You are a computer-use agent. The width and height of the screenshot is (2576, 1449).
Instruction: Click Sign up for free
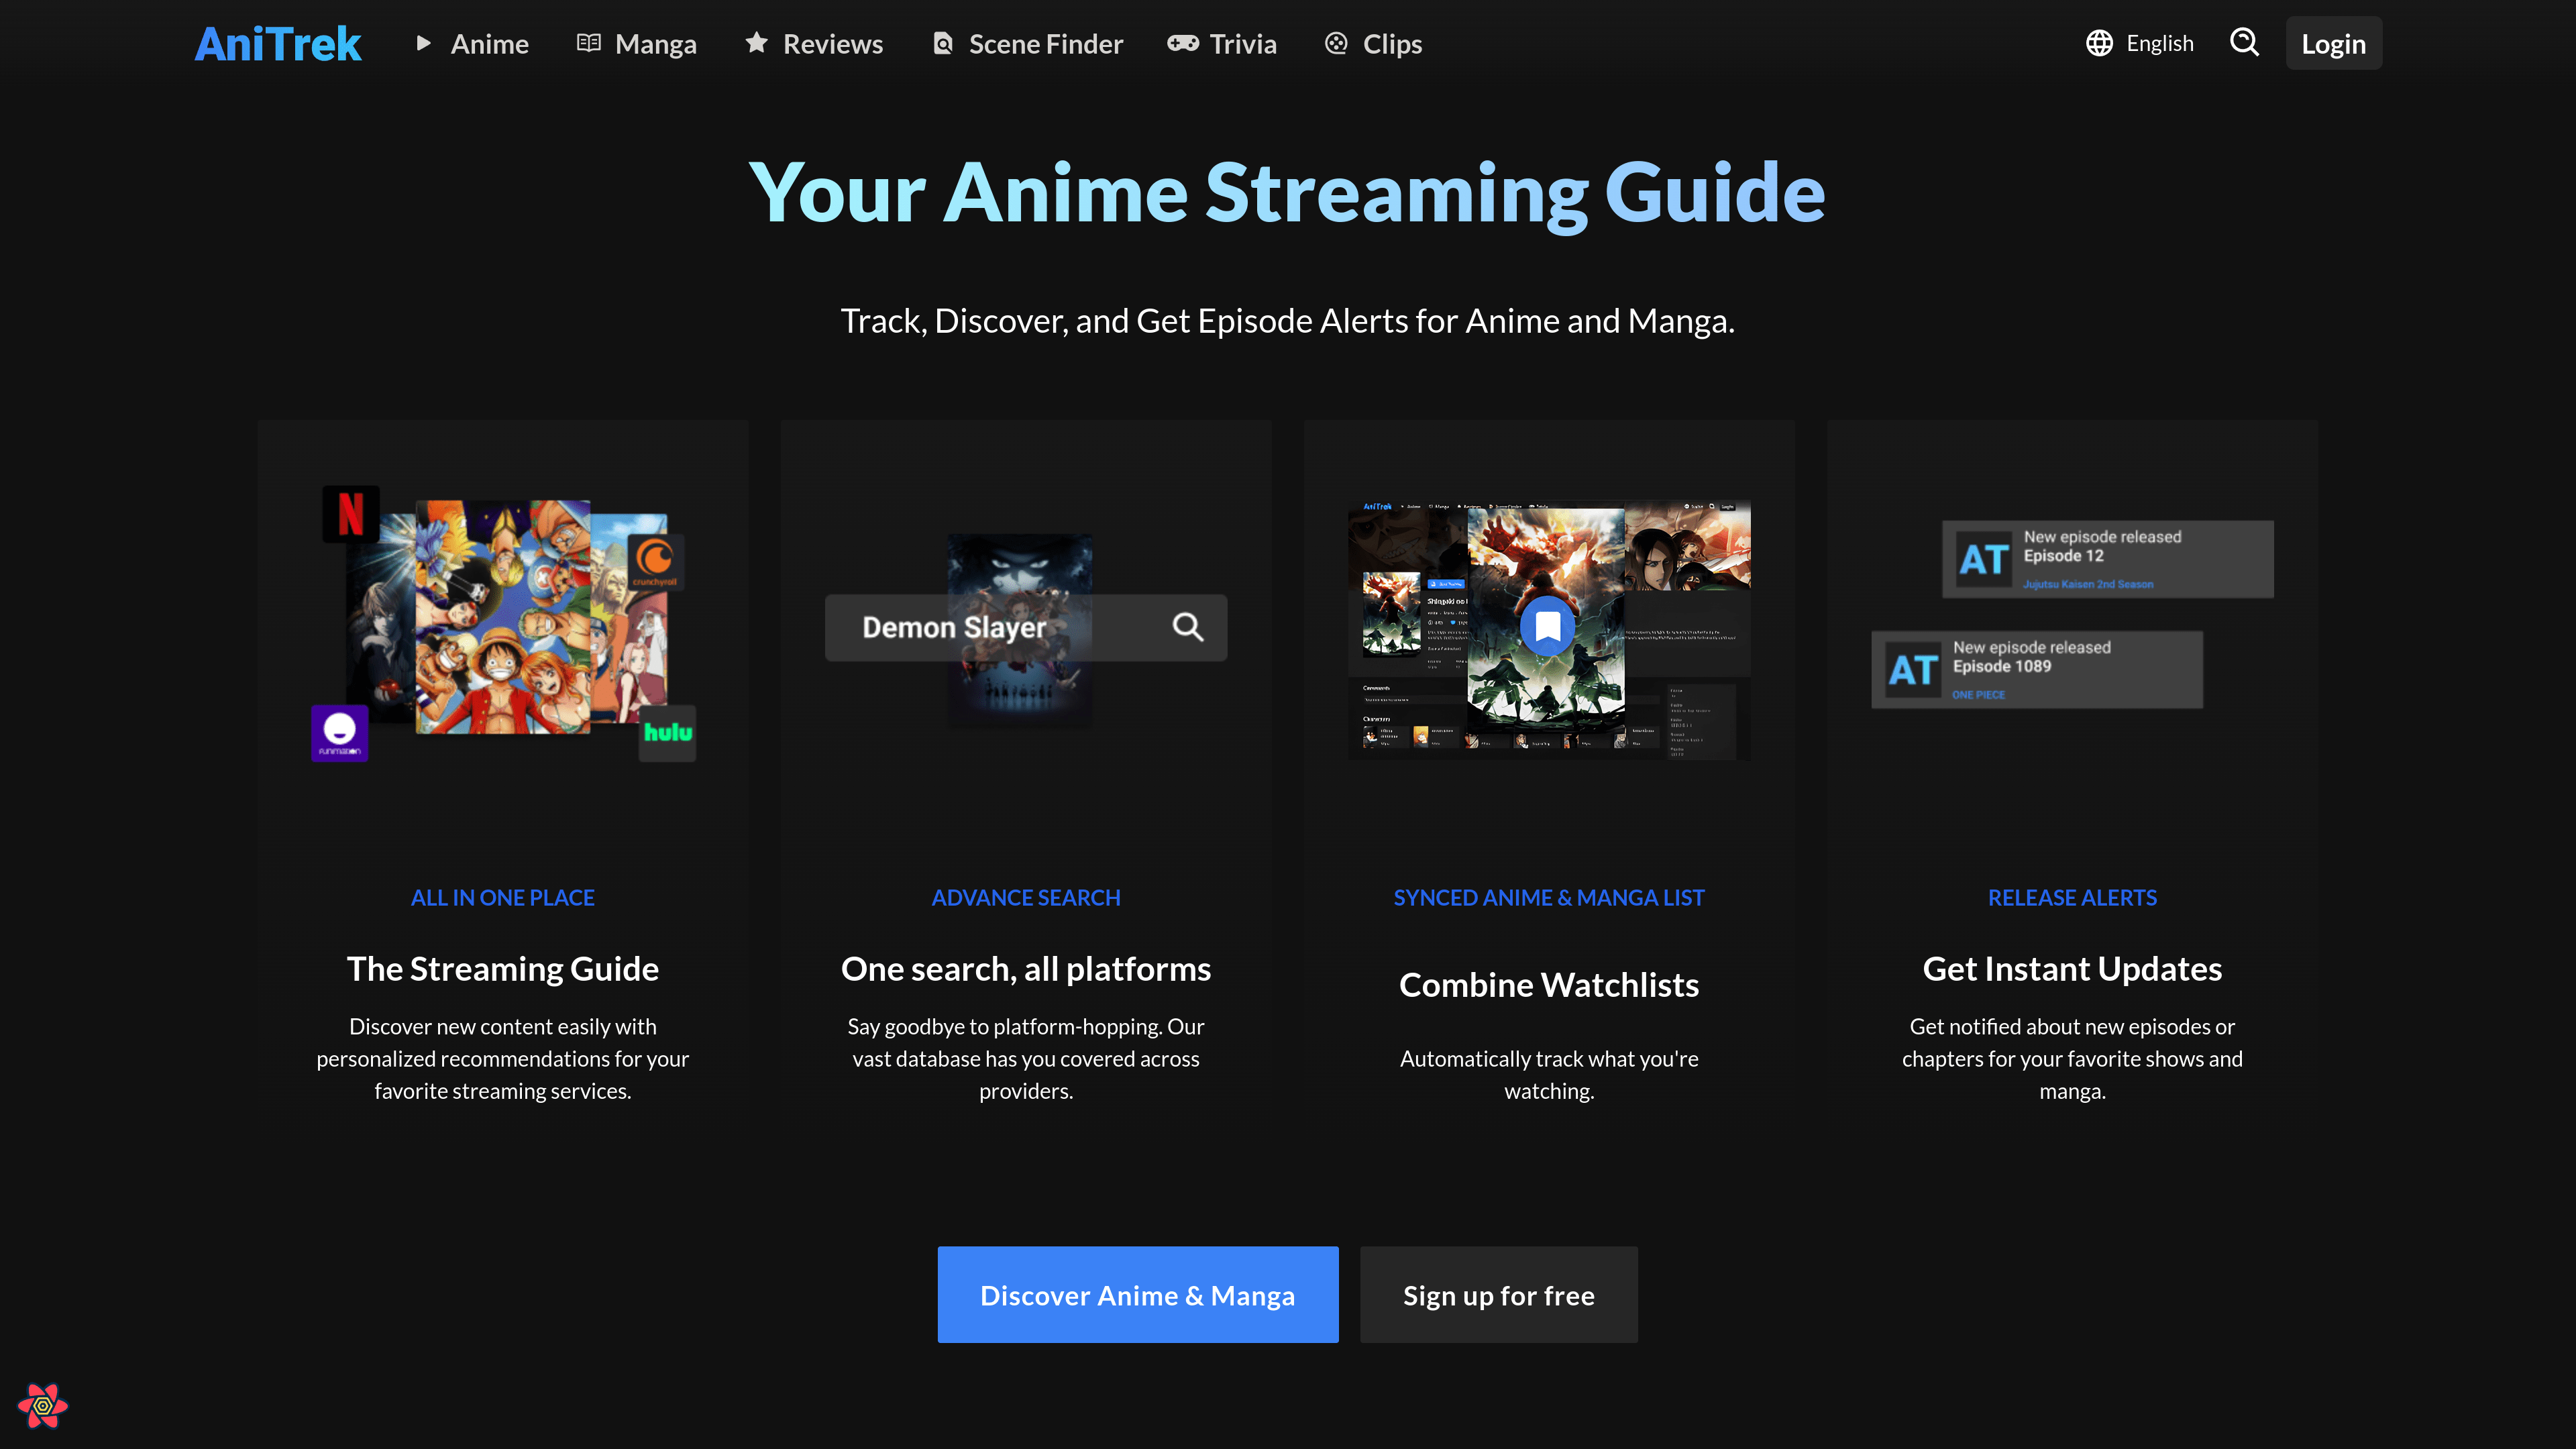[1498, 1294]
